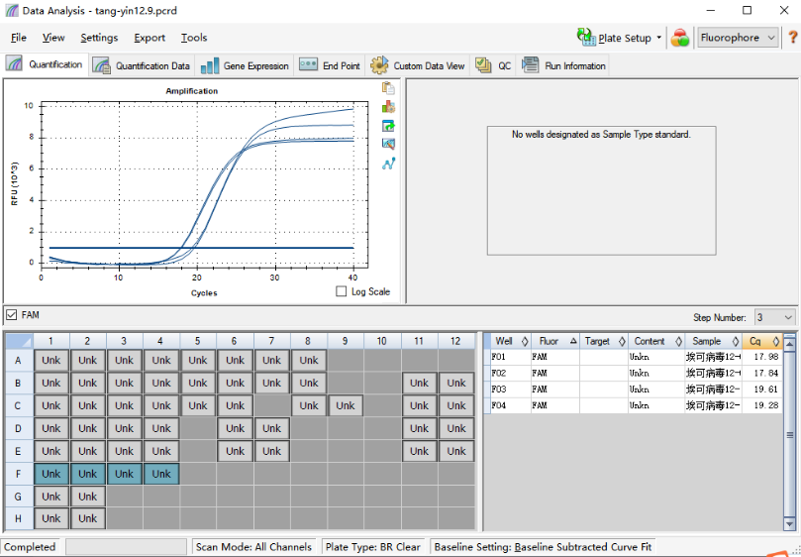Viewport: 801px width, 557px height.
Task: Click the export chart icon with green arrow
Action: pos(388,126)
